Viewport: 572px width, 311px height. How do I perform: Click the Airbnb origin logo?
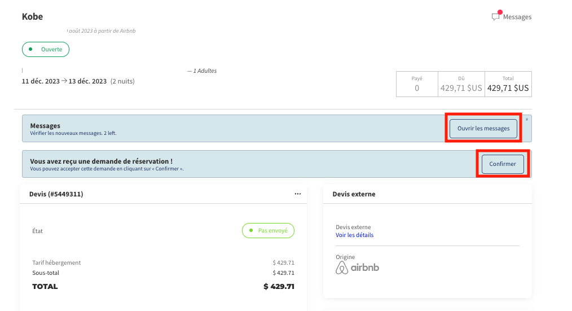pyautogui.click(x=358, y=268)
